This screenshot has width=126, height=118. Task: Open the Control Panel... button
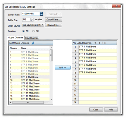(53, 20)
